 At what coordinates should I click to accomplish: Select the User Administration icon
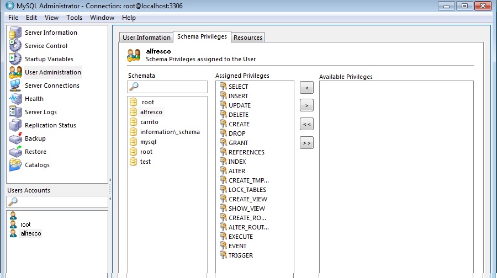pyautogui.click(x=15, y=72)
